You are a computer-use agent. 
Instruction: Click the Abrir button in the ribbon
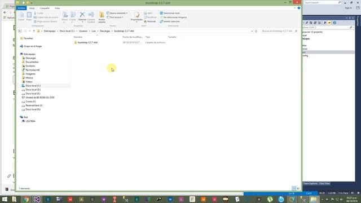point(148,13)
